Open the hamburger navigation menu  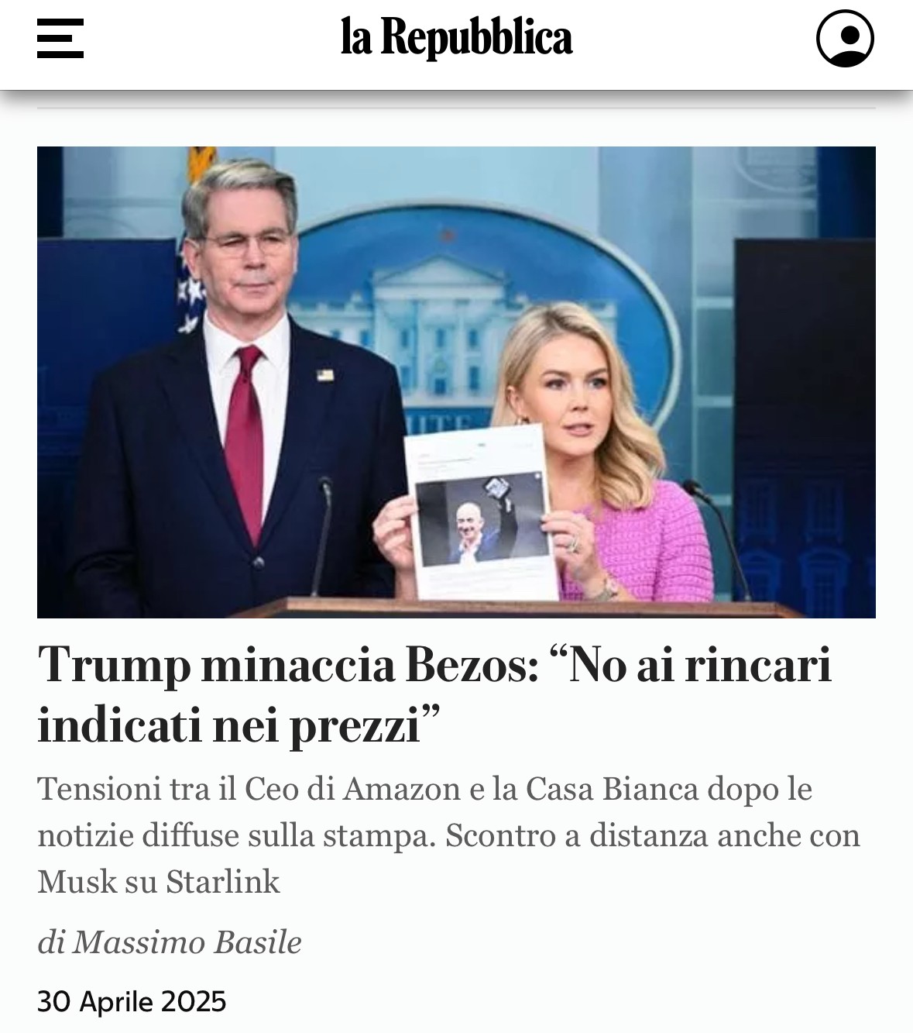point(60,38)
